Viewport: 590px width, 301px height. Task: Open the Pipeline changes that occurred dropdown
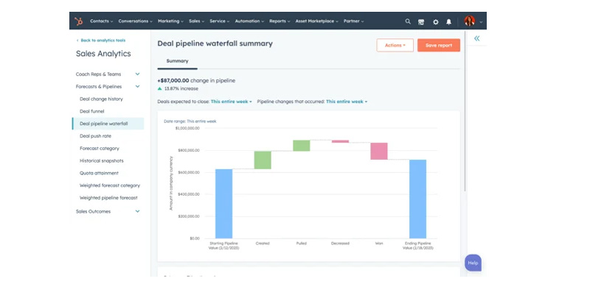click(x=346, y=102)
